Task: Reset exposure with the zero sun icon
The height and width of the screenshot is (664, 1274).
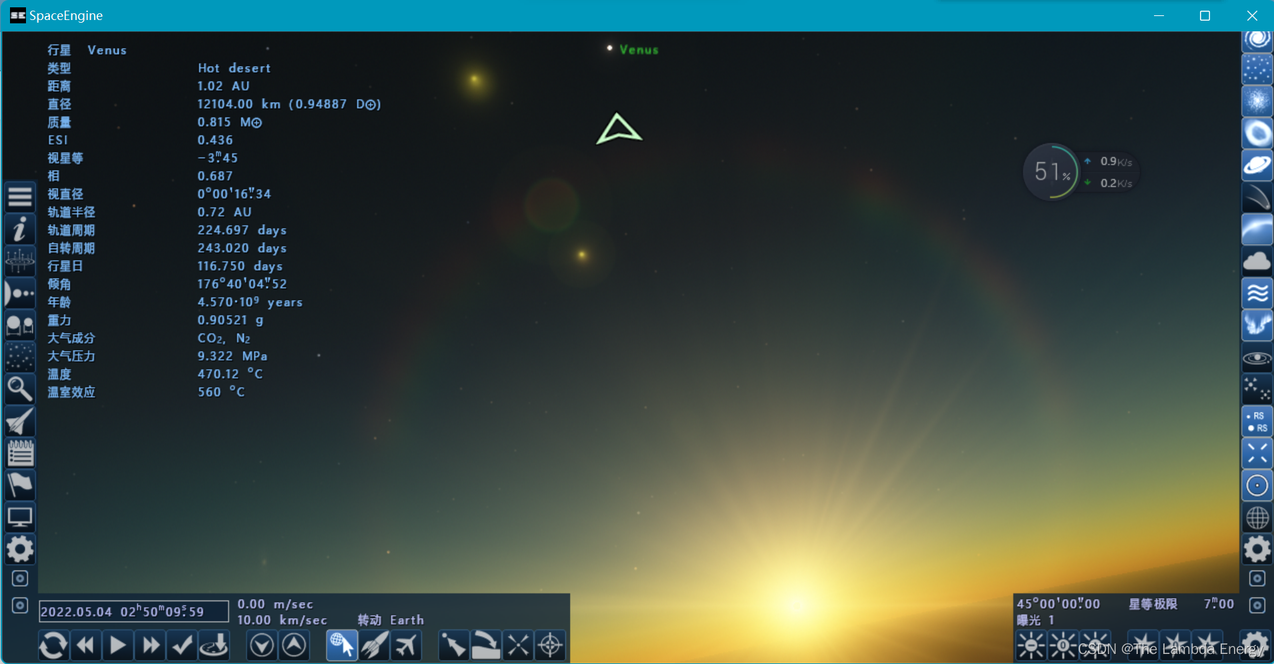Action: click(x=1063, y=645)
